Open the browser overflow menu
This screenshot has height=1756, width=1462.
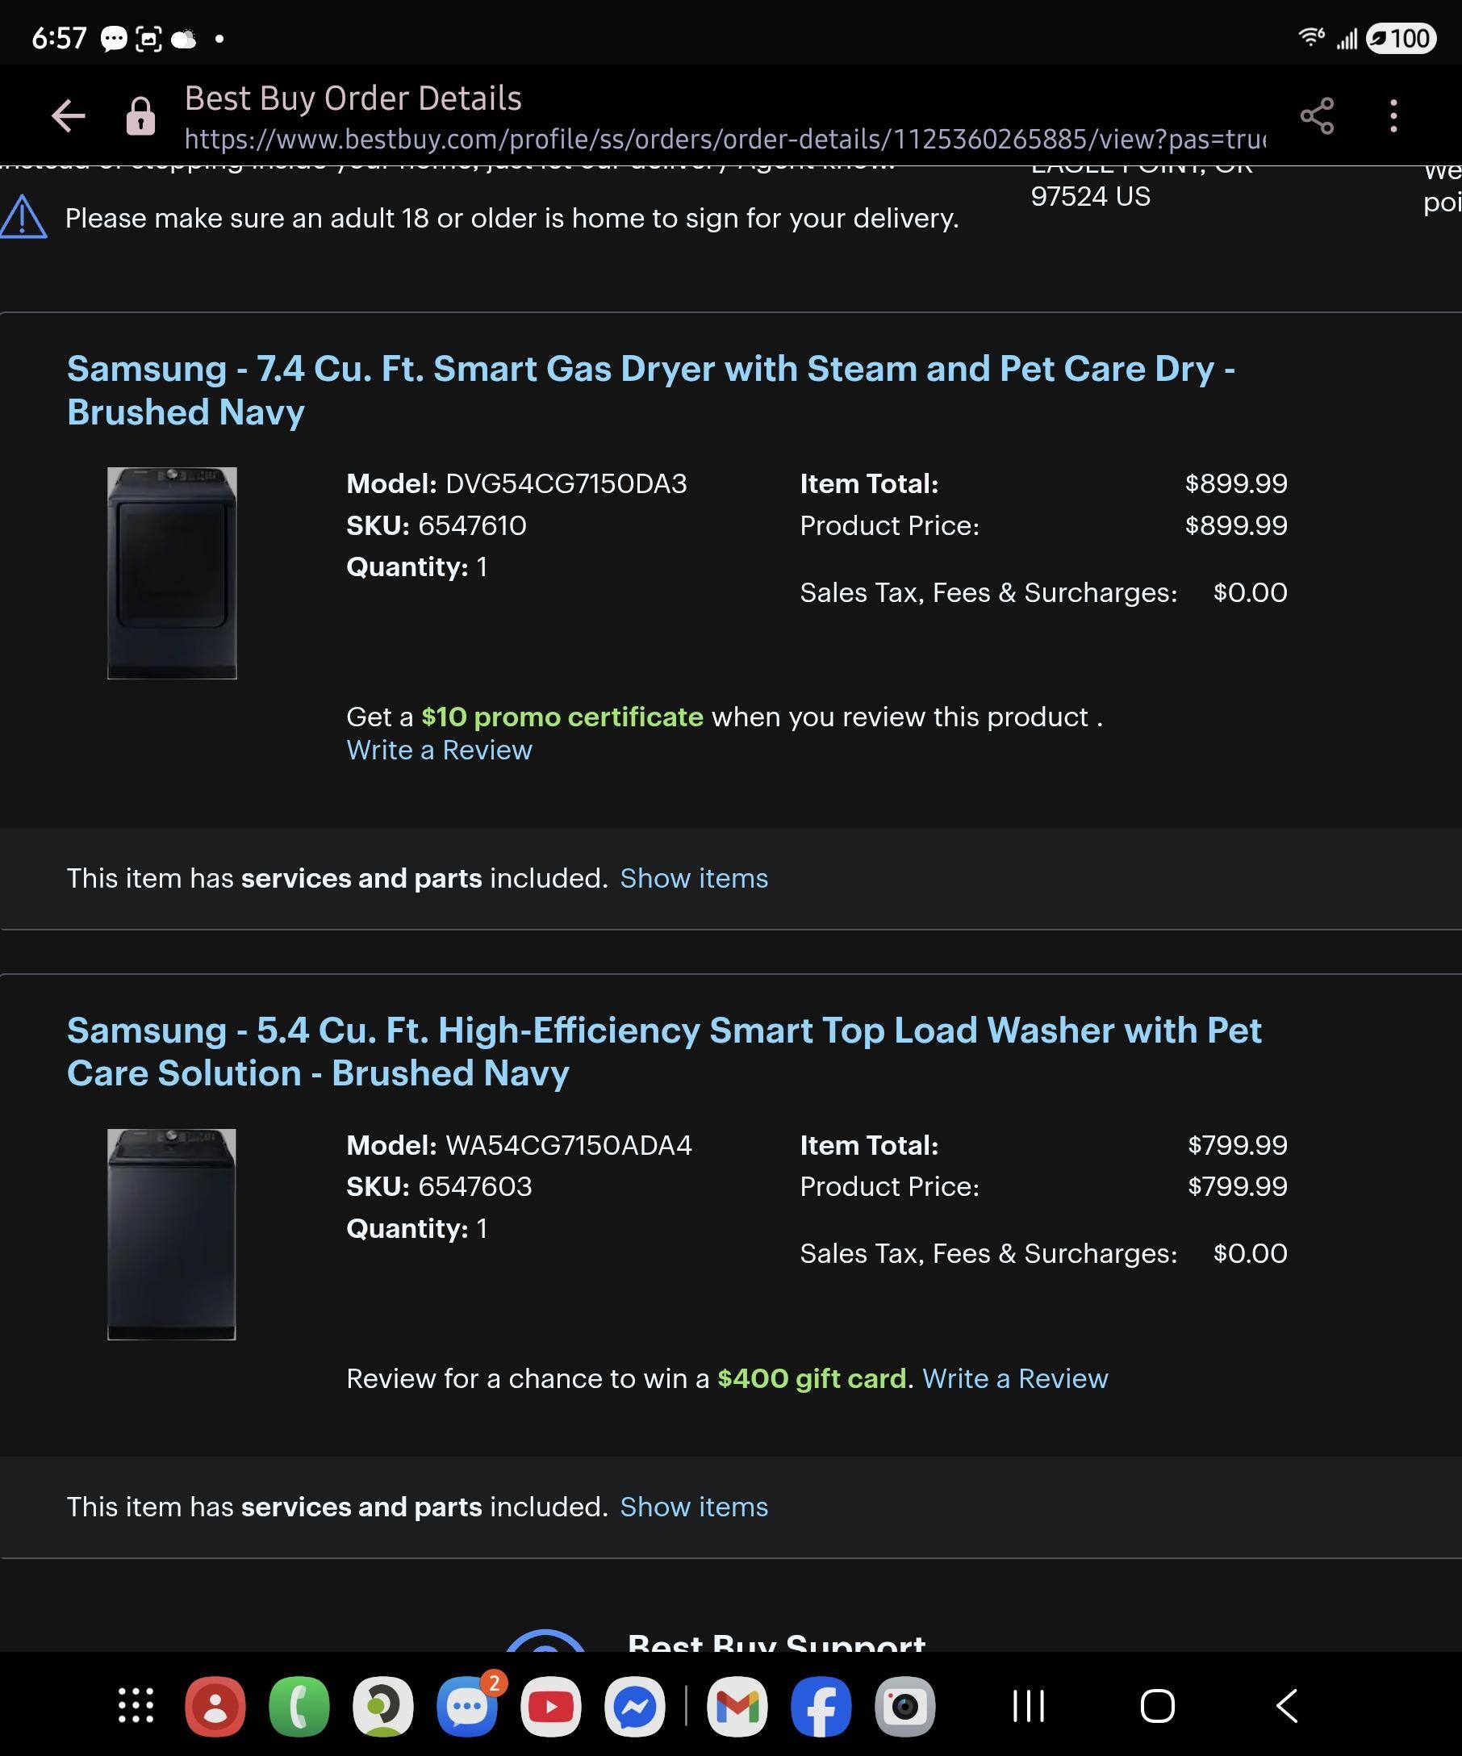(1393, 116)
